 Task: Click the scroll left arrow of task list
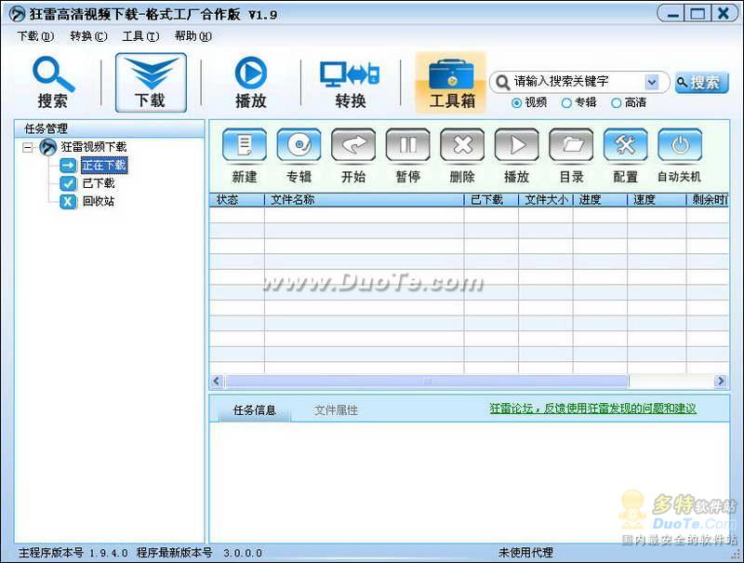tap(218, 381)
